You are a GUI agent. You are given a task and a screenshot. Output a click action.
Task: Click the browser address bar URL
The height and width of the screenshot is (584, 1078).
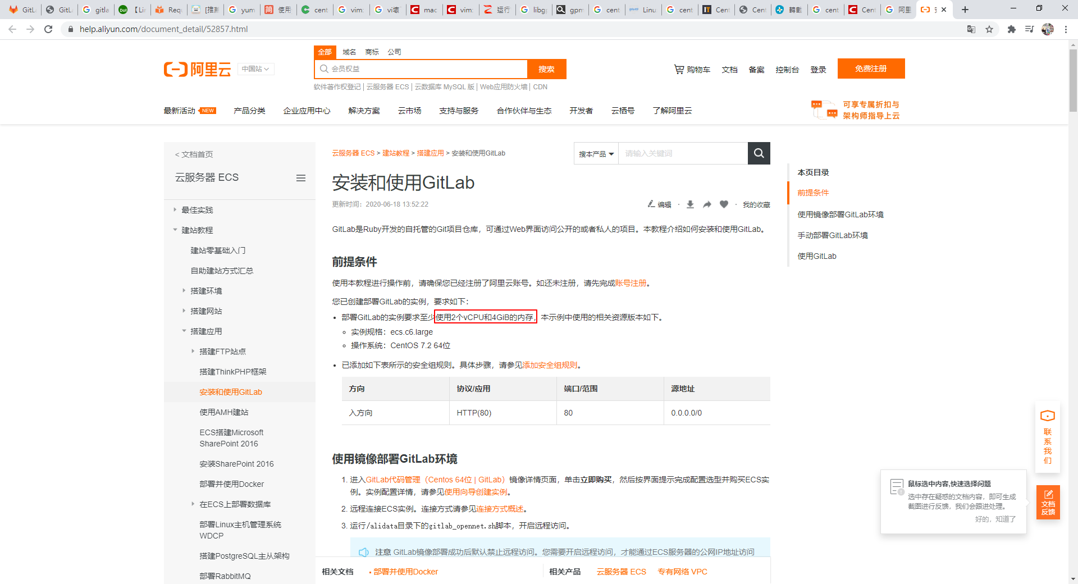click(x=163, y=29)
